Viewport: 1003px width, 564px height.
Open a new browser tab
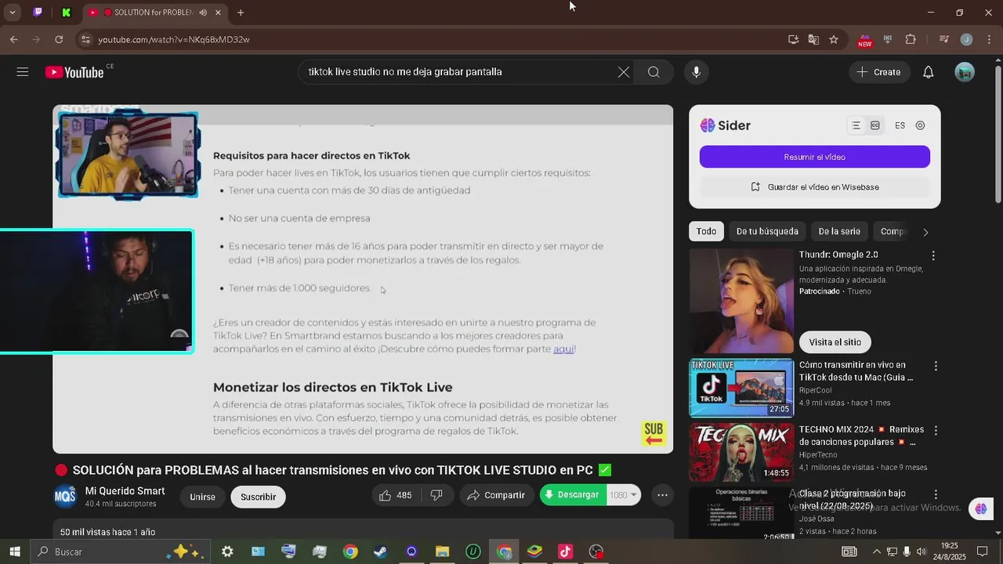241,13
